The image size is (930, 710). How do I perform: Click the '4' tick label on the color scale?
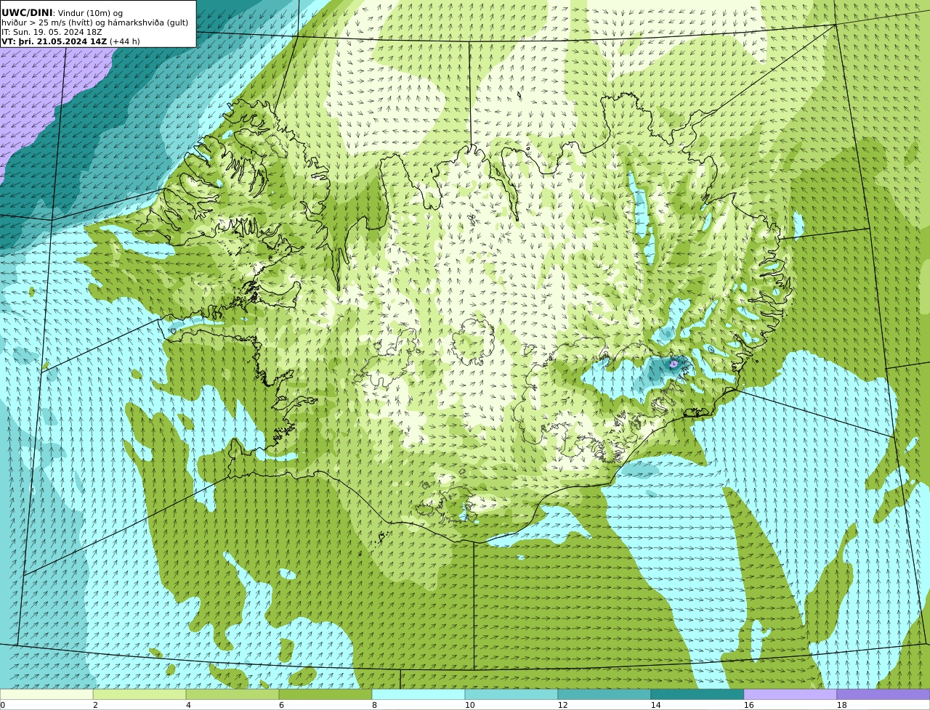[x=188, y=705]
